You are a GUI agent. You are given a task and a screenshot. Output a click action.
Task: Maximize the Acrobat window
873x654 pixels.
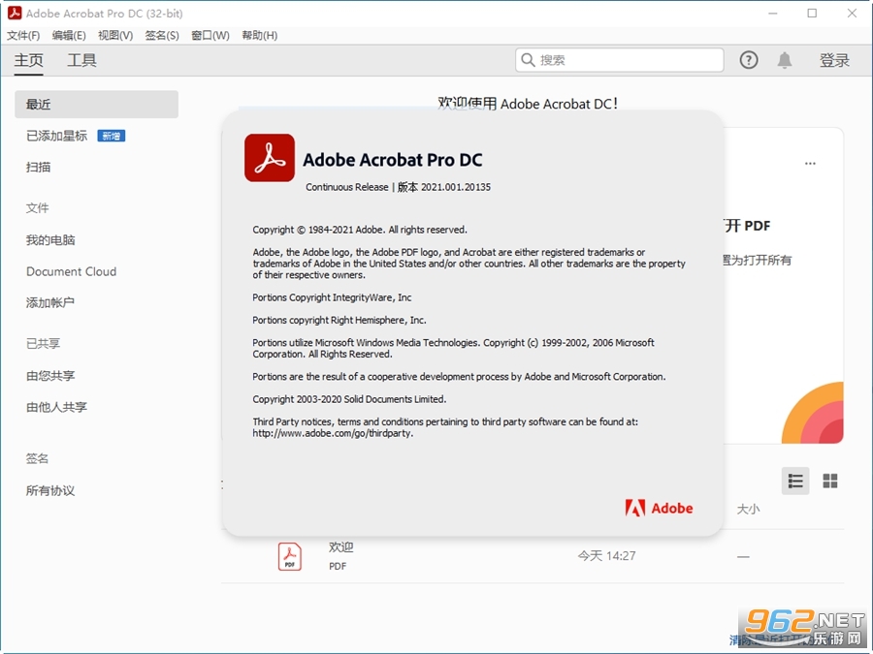coord(812,13)
